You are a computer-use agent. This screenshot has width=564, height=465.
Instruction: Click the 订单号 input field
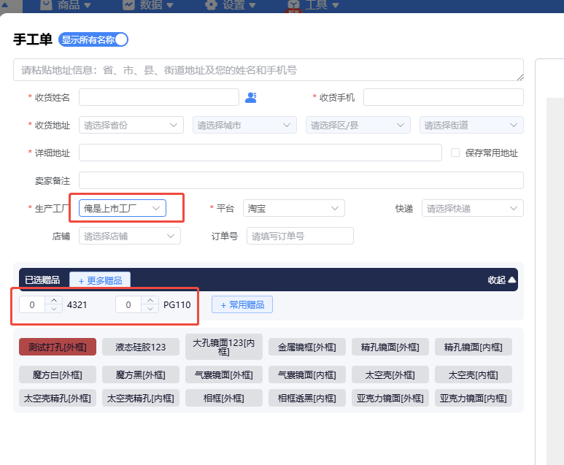300,236
